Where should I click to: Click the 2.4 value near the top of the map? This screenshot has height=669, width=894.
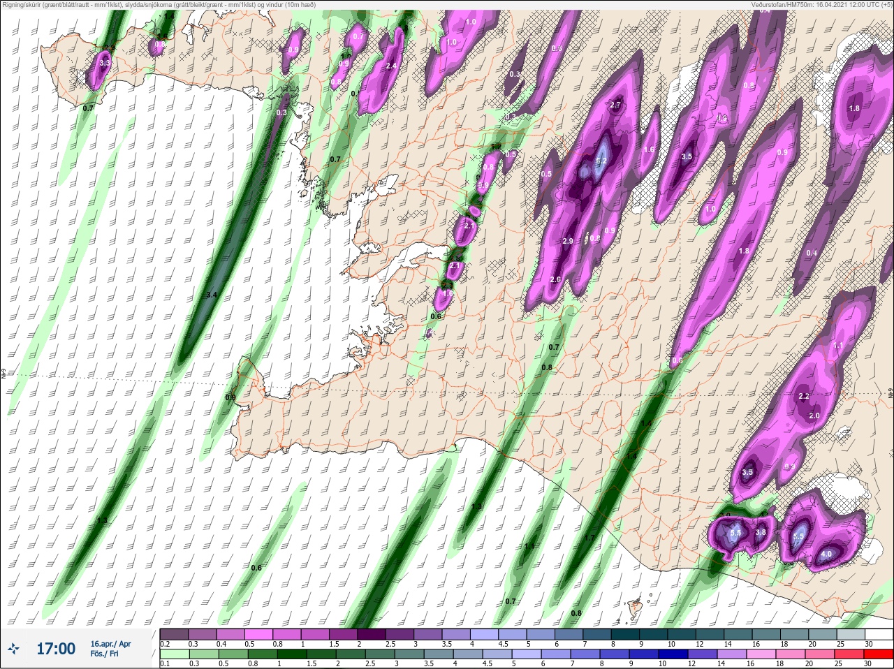[x=391, y=66]
